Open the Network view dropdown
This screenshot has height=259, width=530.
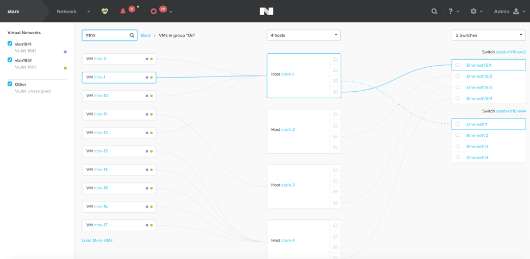coord(73,11)
